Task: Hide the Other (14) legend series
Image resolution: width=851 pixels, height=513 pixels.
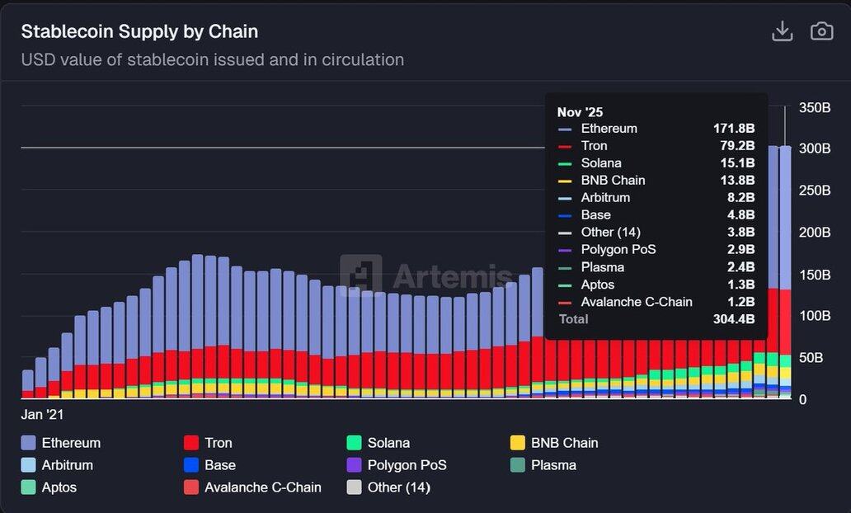Action: (x=388, y=487)
